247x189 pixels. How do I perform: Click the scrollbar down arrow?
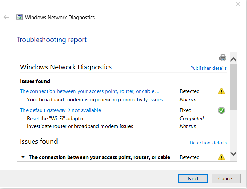click(233, 154)
